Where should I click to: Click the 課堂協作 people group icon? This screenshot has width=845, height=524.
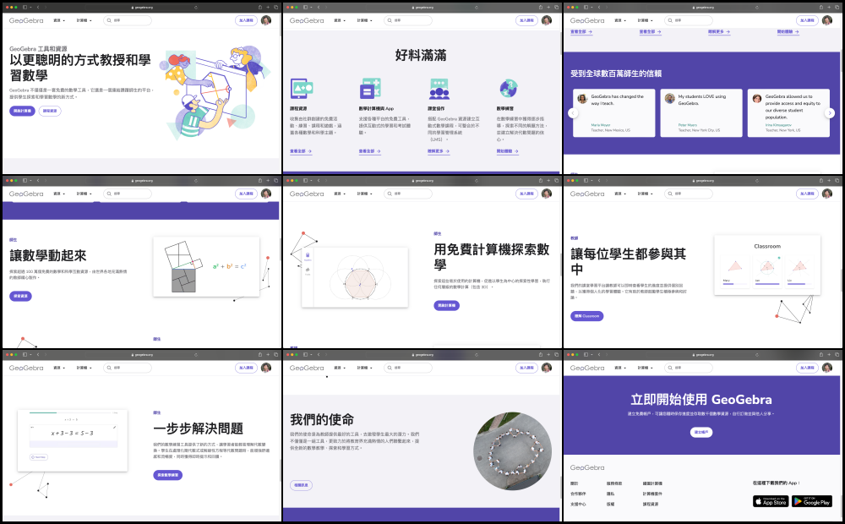tap(439, 89)
